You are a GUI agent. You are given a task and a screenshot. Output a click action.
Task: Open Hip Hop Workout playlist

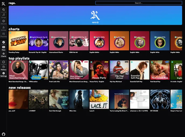(x=119, y=70)
